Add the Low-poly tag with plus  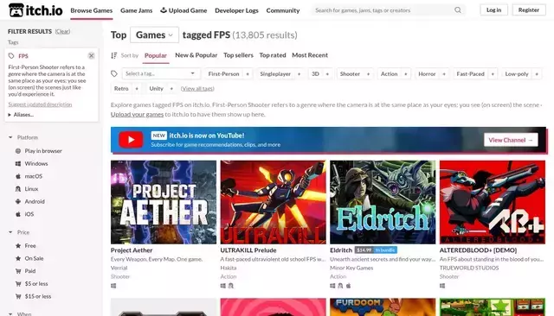[537, 74]
